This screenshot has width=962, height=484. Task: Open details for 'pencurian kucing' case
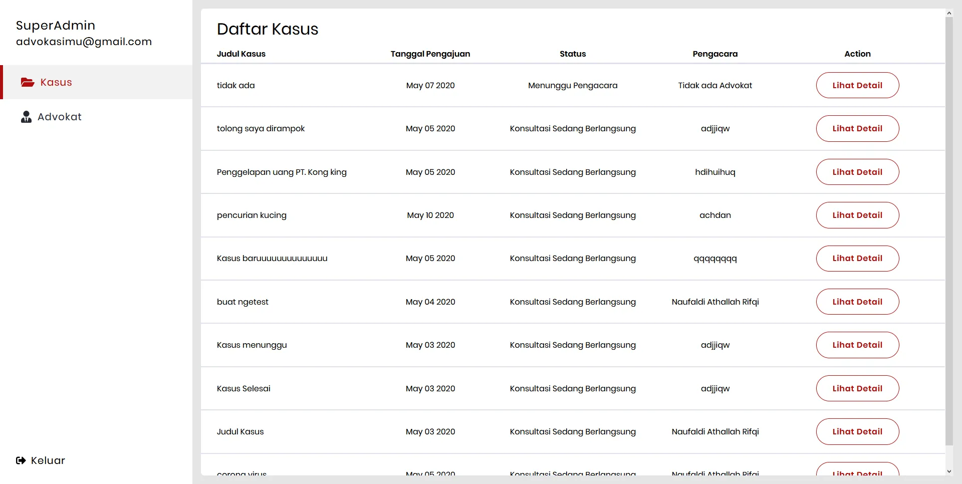857,215
